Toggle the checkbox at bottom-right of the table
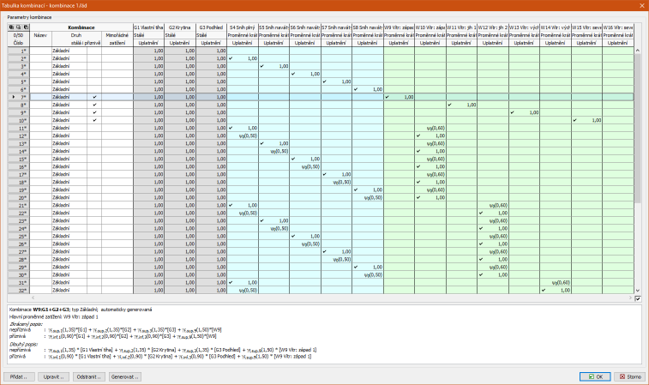The width and height of the screenshot is (649, 385). tap(637, 298)
